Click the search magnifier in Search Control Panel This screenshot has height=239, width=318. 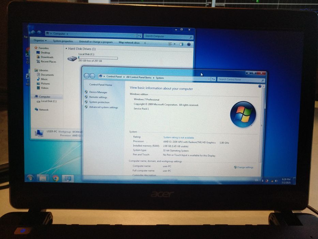[263, 81]
